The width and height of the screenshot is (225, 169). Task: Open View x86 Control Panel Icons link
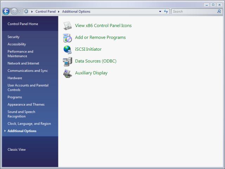tap(103, 26)
